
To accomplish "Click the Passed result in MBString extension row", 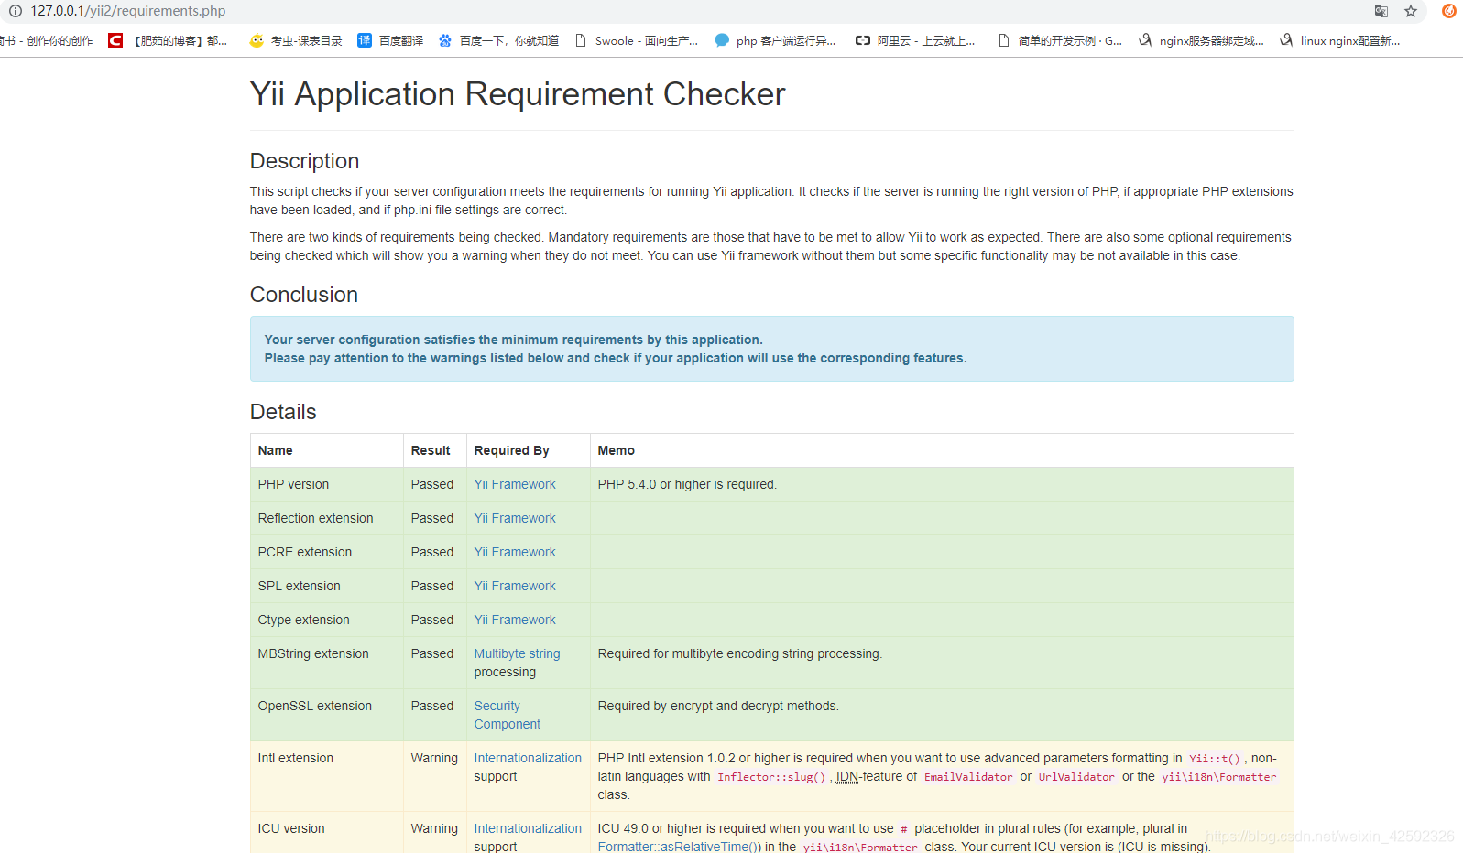I will coord(432,653).
